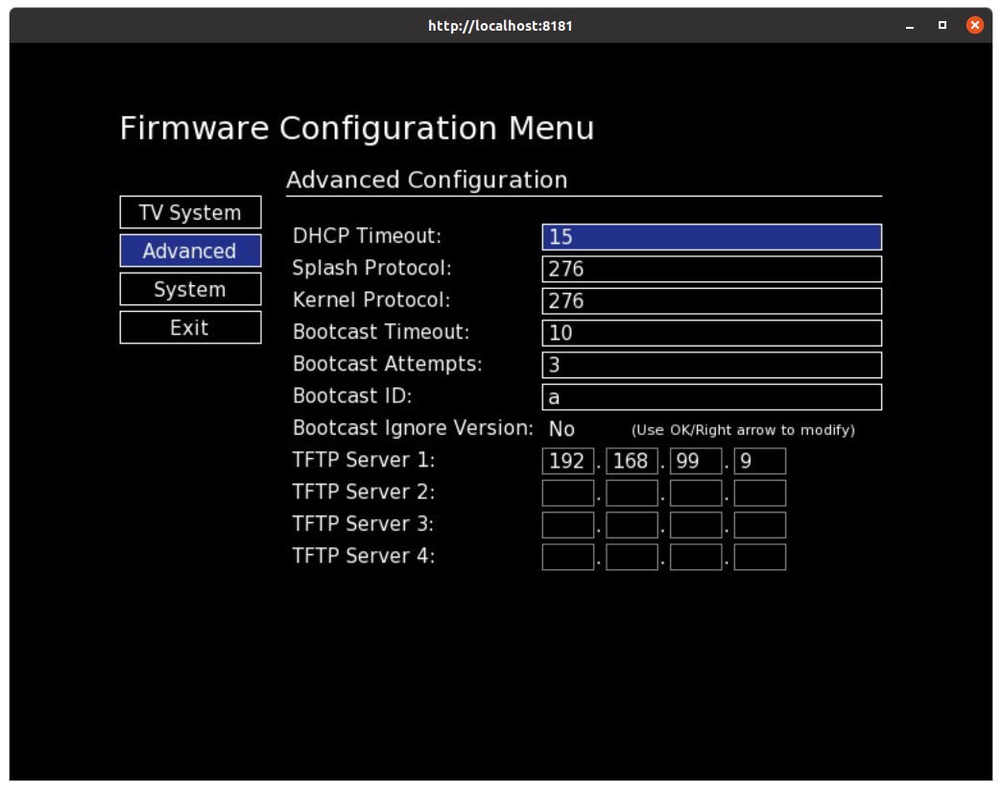Click the window title http://localhost:8181

click(x=500, y=26)
